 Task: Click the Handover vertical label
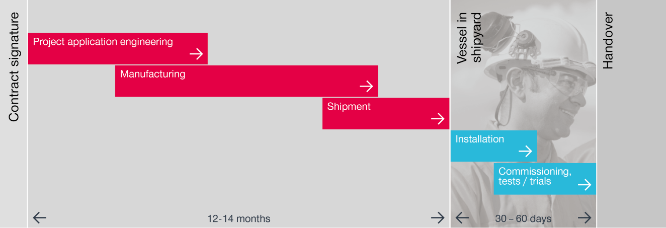click(x=608, y=41)
